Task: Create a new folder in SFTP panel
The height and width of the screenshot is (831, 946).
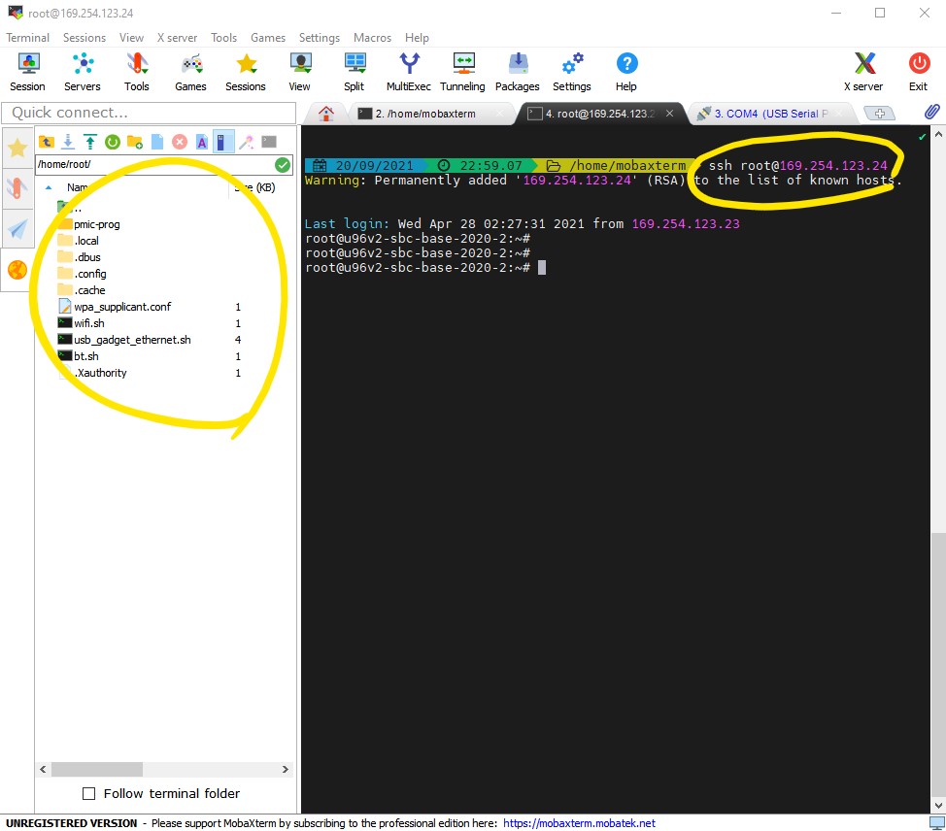Action: [x=135, y=143]
